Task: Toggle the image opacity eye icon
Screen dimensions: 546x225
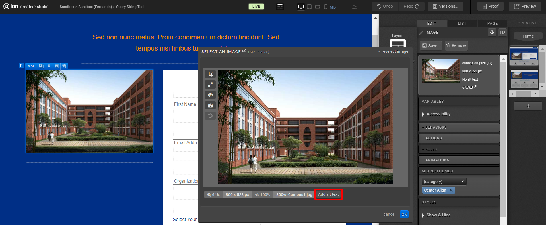Action: (x=210, y=95)
